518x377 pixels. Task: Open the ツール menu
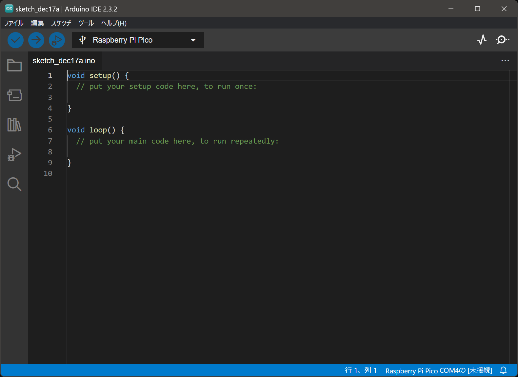coord(86,23)
